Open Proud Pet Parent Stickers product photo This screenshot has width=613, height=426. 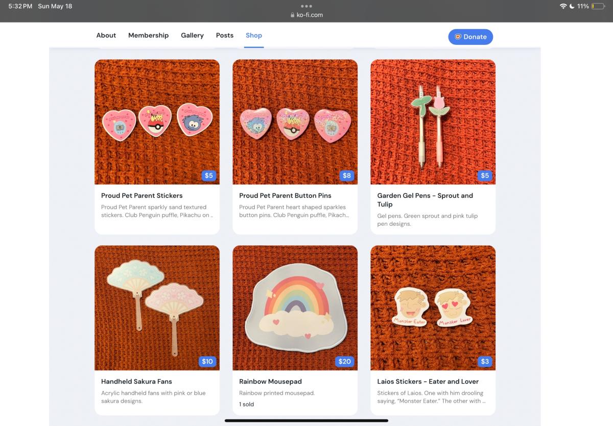point(157,122)
